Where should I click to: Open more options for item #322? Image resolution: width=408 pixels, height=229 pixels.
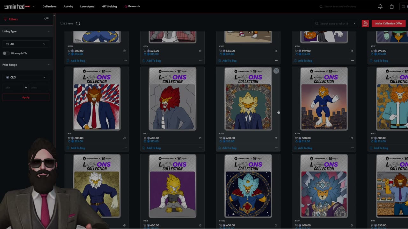coord(276,148)
